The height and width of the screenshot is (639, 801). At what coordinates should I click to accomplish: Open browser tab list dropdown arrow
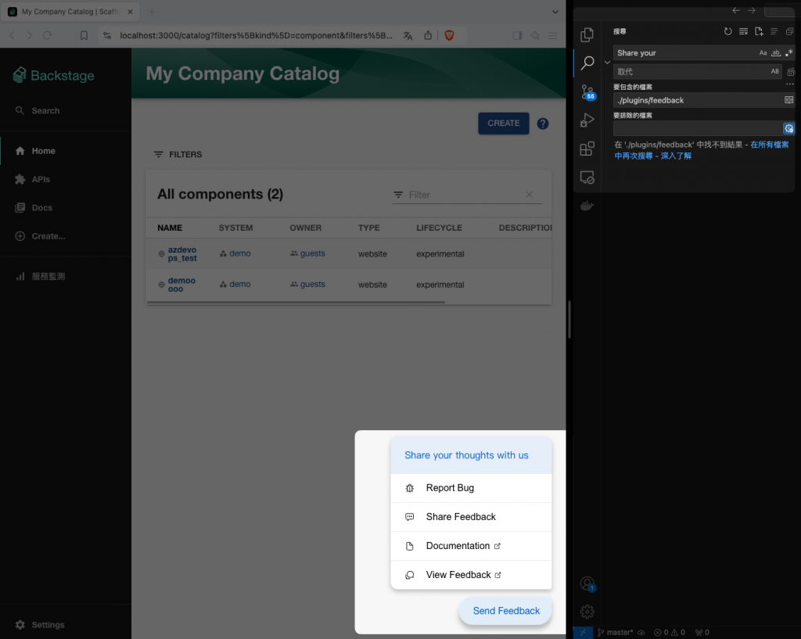point(555,12)
